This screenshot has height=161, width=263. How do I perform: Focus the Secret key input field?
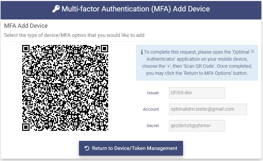197,126
